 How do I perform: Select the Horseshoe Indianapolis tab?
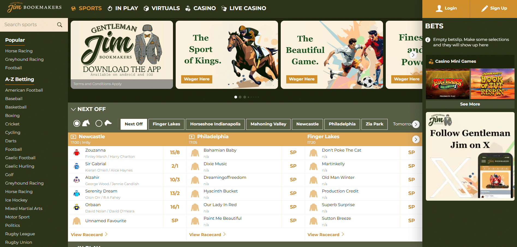click(x=215, y=124)
